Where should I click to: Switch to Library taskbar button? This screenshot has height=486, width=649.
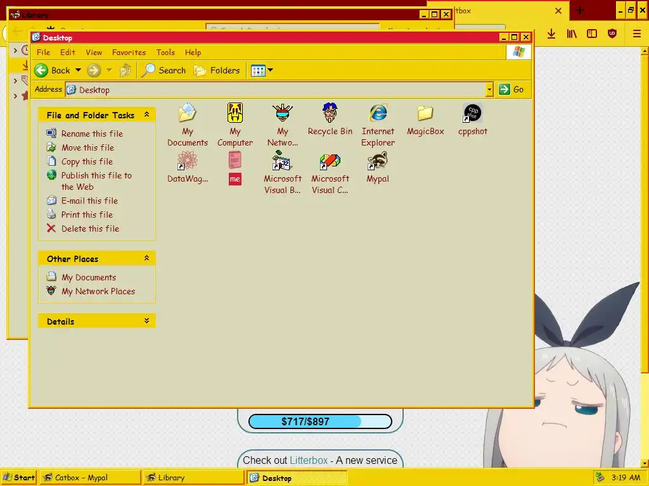coord(193,478)
